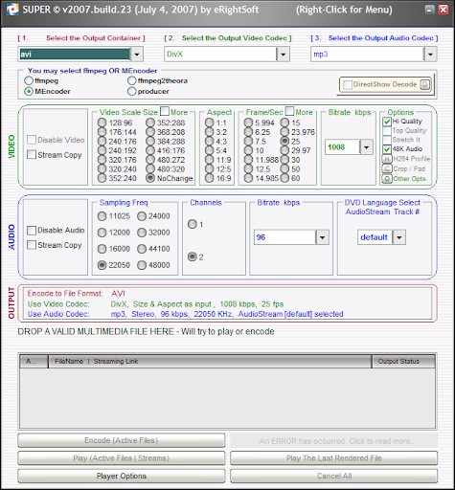This screenshot has height=490, width=455.
Task: Click the A... column header
Action: point(34,362)
